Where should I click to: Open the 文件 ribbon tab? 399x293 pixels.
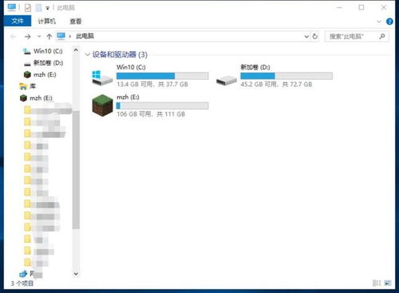click(x=18, y=21)
